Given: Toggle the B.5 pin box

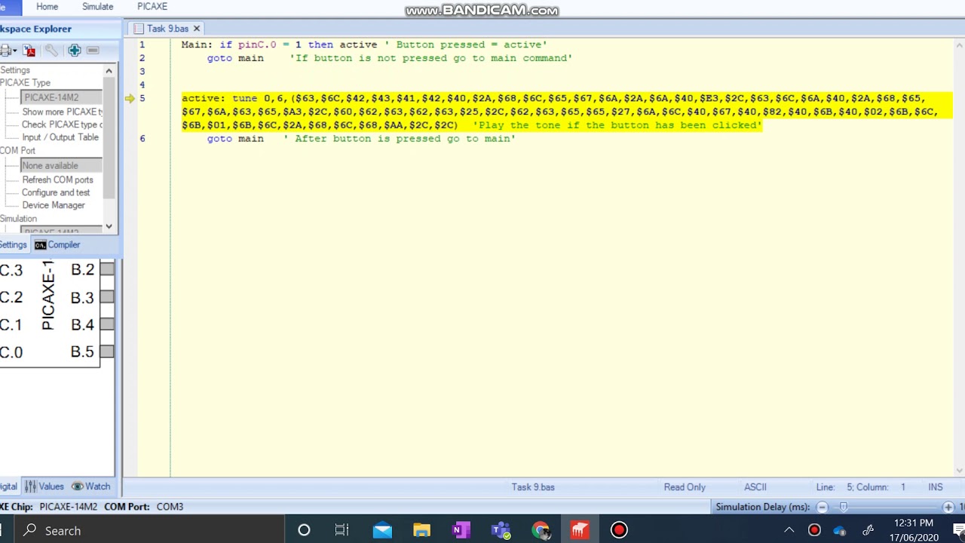Looking at the screenshot, I should pyautogui.click(x=107, y=351).
